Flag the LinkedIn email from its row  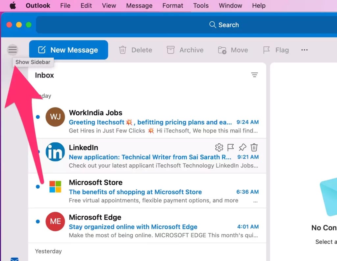231,147
